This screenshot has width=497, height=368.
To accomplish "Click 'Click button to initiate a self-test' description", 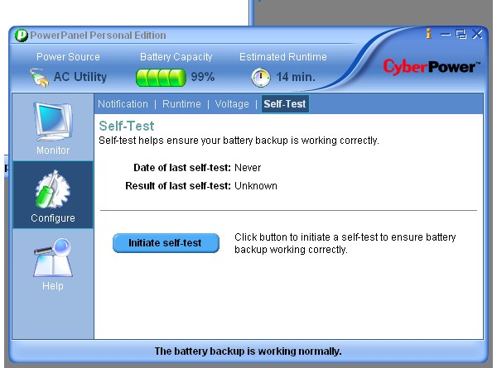I will coord(345,243).
